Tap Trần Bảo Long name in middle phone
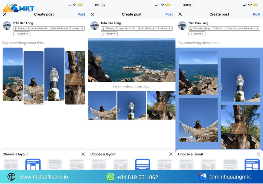Screen dimensions: 263x184 [111, 23]
